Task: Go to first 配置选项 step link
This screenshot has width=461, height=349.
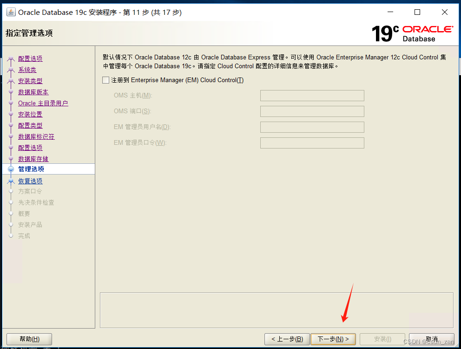Action: click(x=30, y=58)
